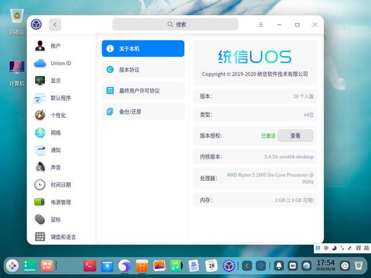Click the 统信UOS logo banner
This screenshot has width=371, height=278.
[255, 57]
